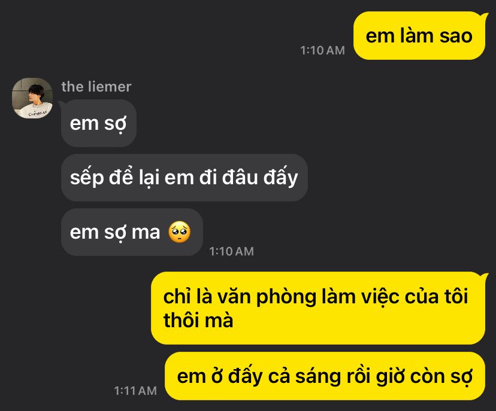The height and width of the screenshot is (411, 496).
Task: Click the word "sếp" in the gray bubble
Action: [x=87, y=178]
